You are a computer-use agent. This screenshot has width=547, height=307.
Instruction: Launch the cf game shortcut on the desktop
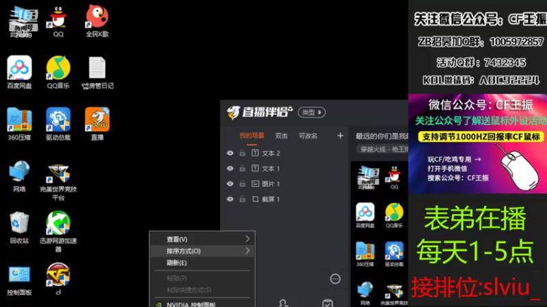pos(58,280)
